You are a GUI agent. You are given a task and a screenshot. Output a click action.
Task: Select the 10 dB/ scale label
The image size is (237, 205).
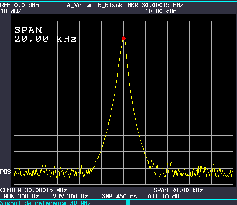(11, 11)
